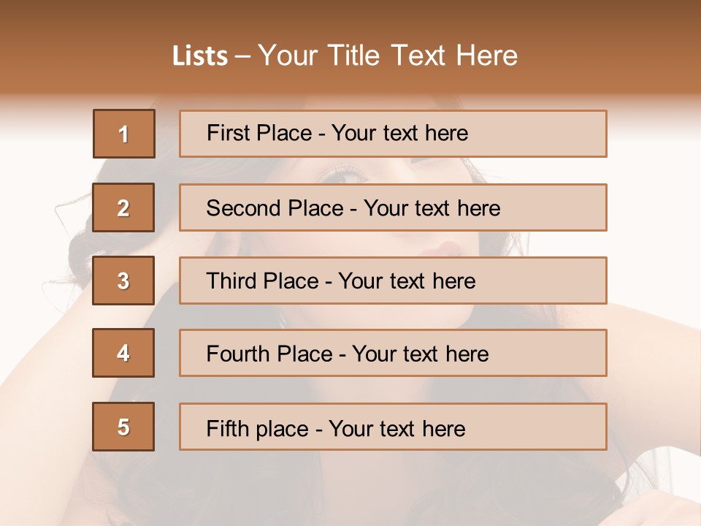Select the number 5 box
The height and width of the screenshot is (526, 701).
click(123, 427)
